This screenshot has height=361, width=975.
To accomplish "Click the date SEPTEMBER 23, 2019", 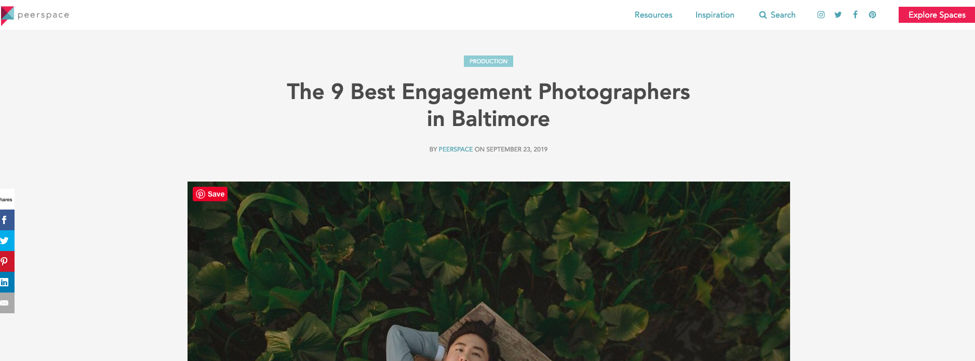I will (517, 149).
